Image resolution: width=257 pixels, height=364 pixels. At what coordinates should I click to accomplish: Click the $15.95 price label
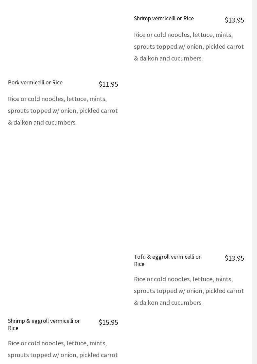coord(108,322)
